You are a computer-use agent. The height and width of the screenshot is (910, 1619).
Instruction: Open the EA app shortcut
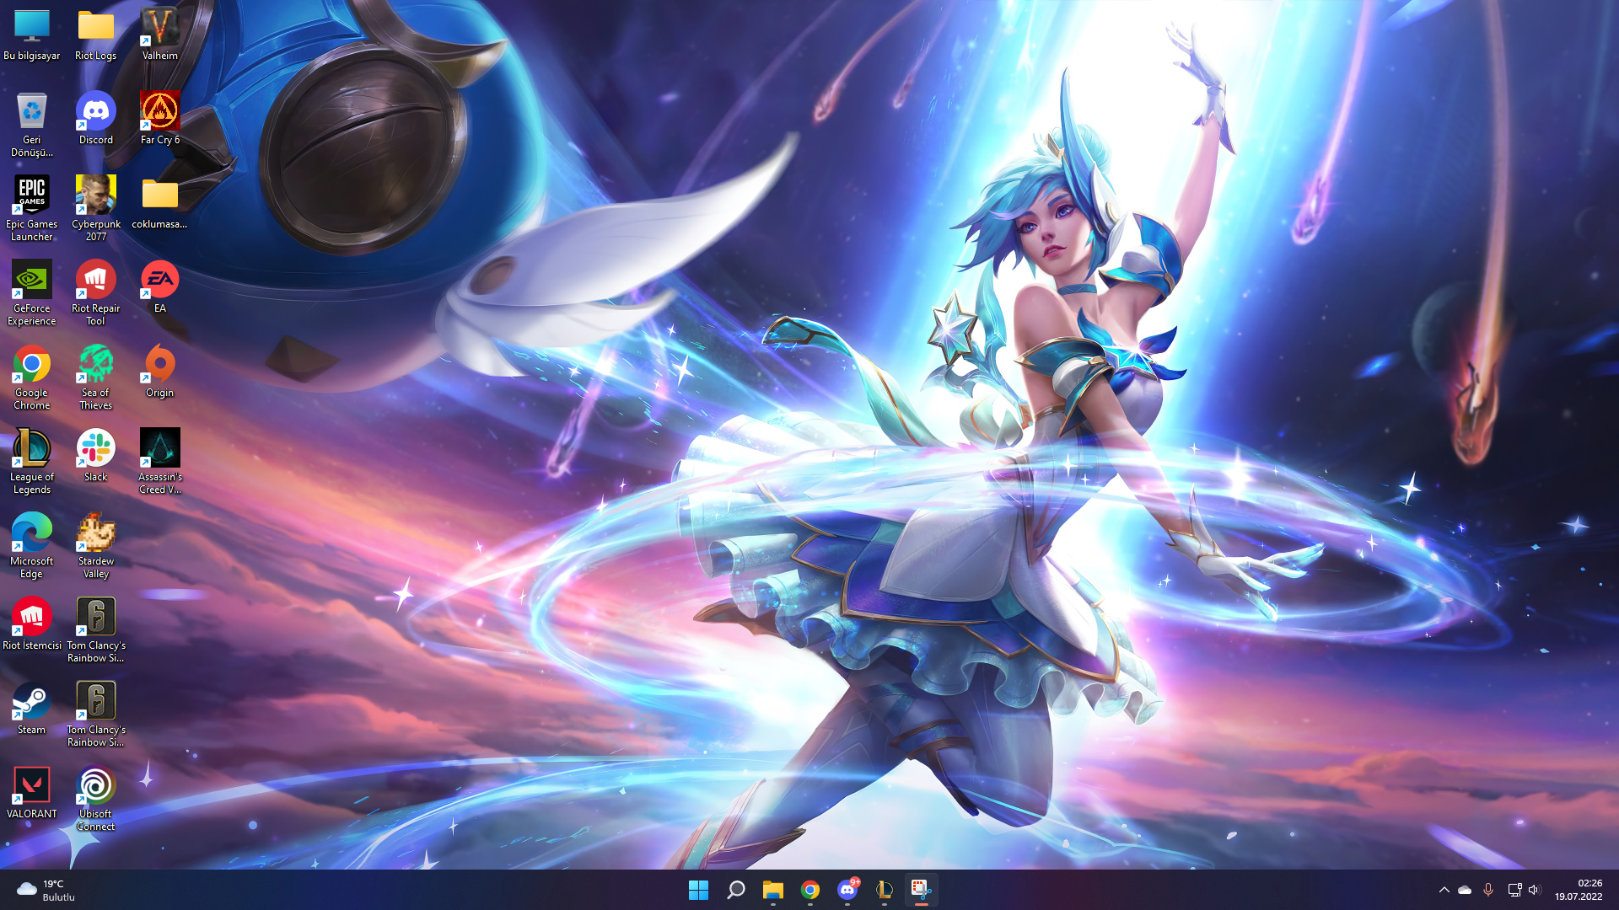tap(160, 287)
